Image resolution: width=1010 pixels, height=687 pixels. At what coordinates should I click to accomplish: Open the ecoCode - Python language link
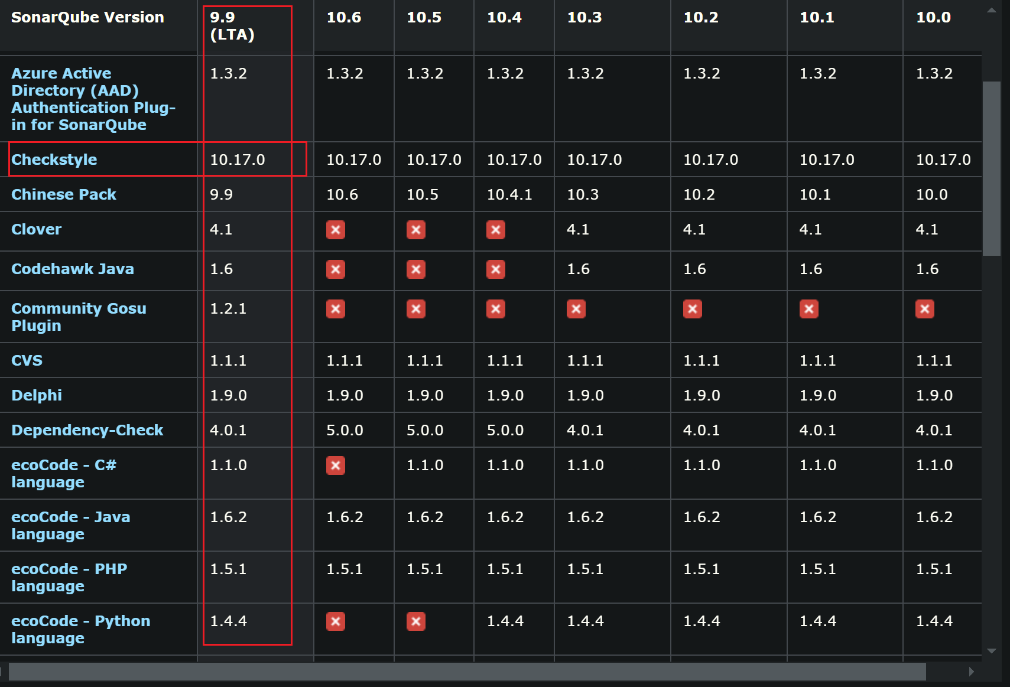[81, 630]
